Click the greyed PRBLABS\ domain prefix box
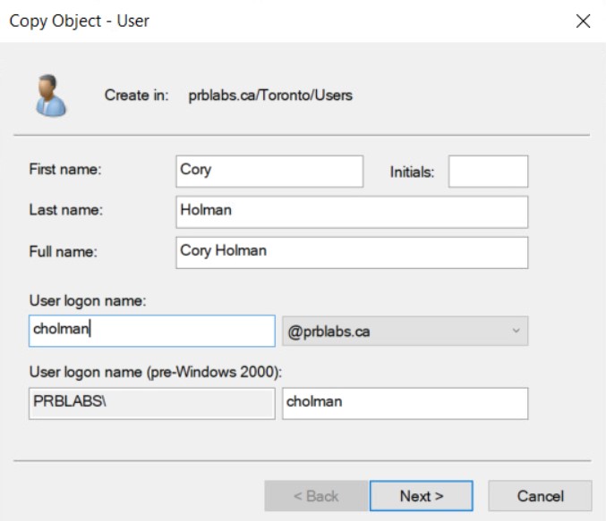Viewport: 606px width, 521px height. coord(151,402)
